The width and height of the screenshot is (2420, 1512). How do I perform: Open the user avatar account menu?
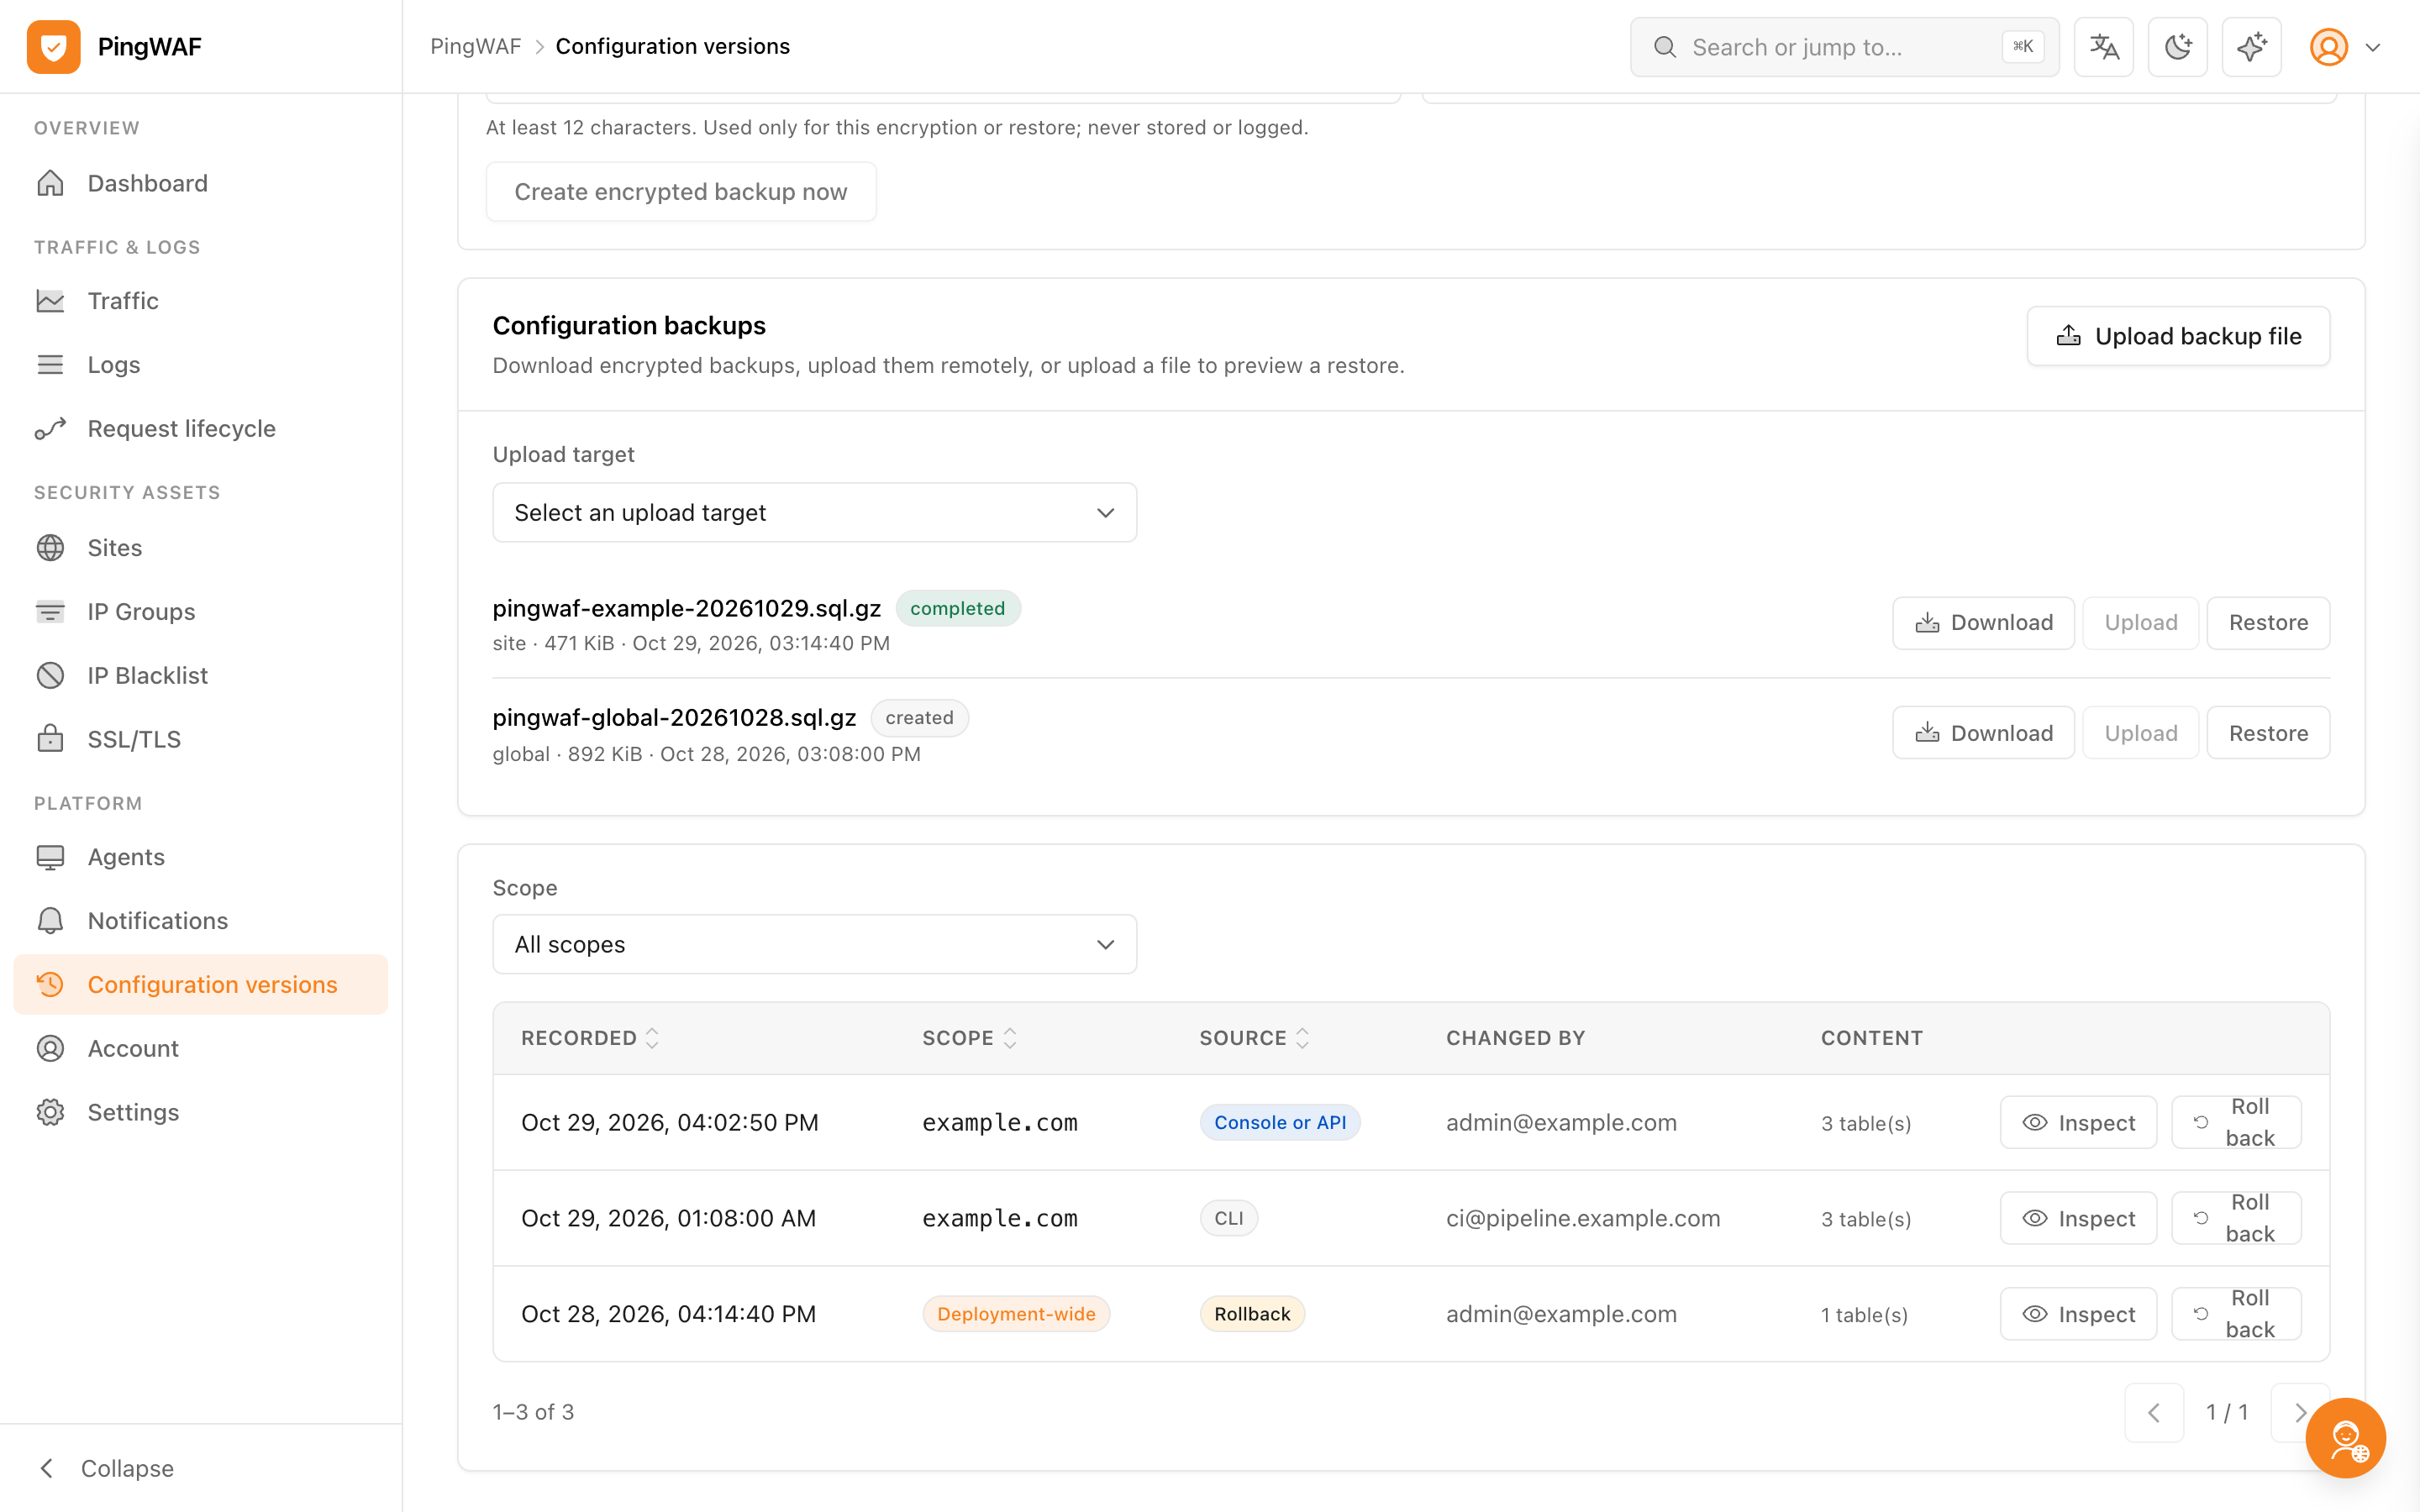[x=2345, y=47]
